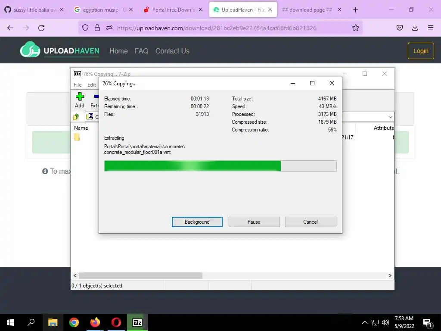Open the notification center
The image size is (441, 331).
428,322
